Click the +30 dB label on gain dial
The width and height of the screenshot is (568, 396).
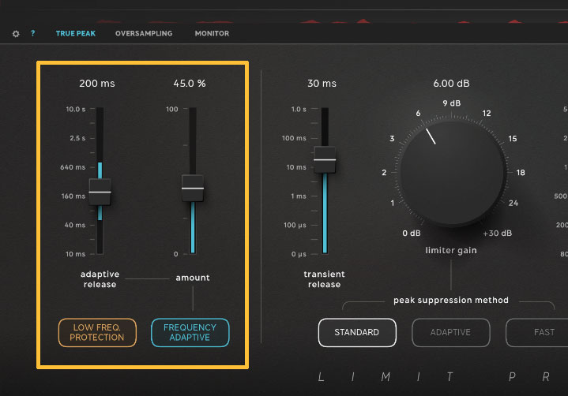(498, 233)
